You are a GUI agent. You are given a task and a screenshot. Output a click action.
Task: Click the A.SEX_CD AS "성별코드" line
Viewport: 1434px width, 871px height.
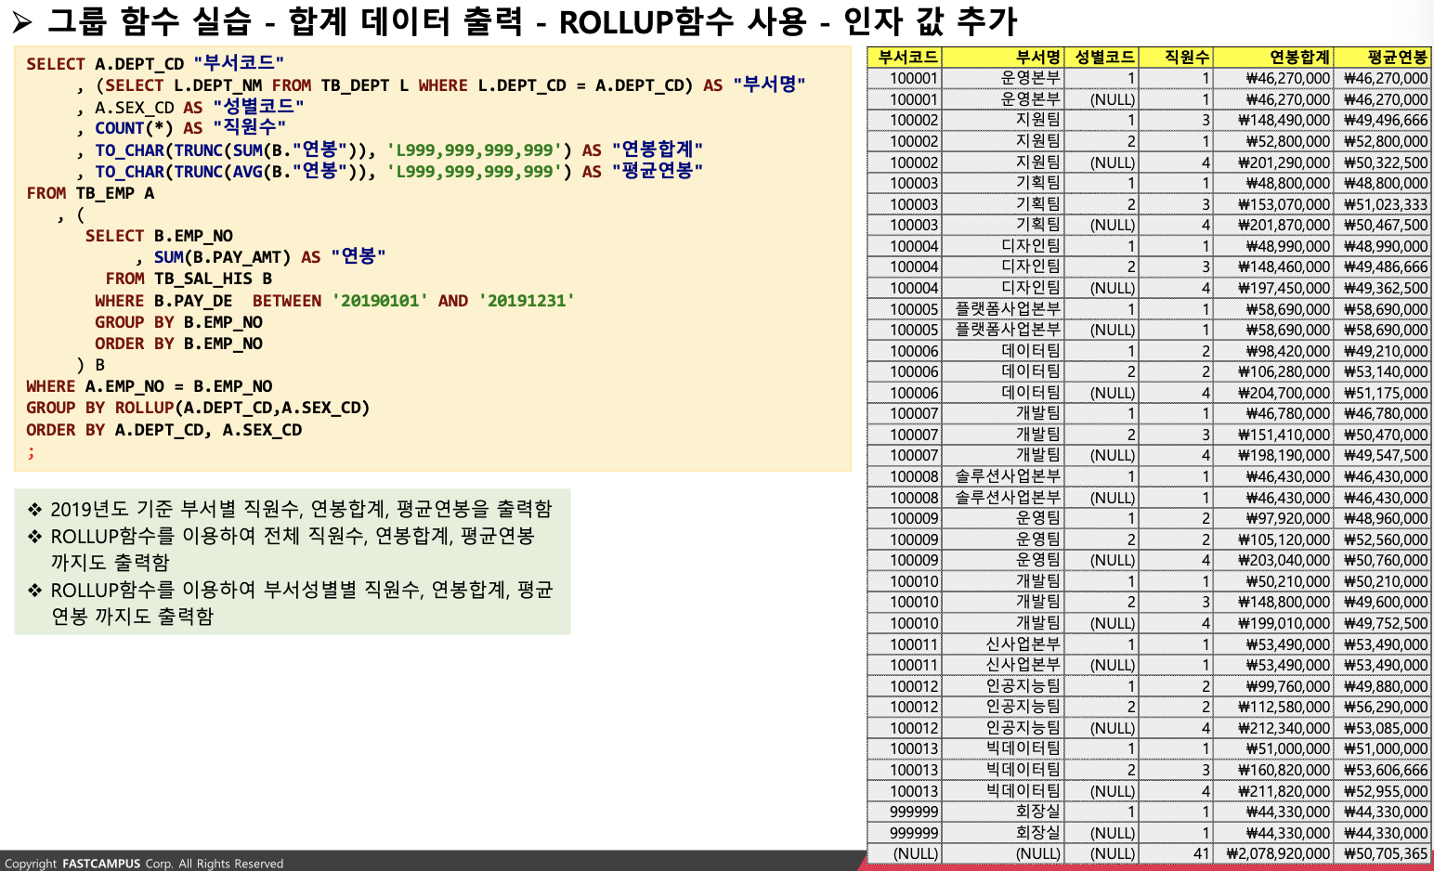point(190,107)
